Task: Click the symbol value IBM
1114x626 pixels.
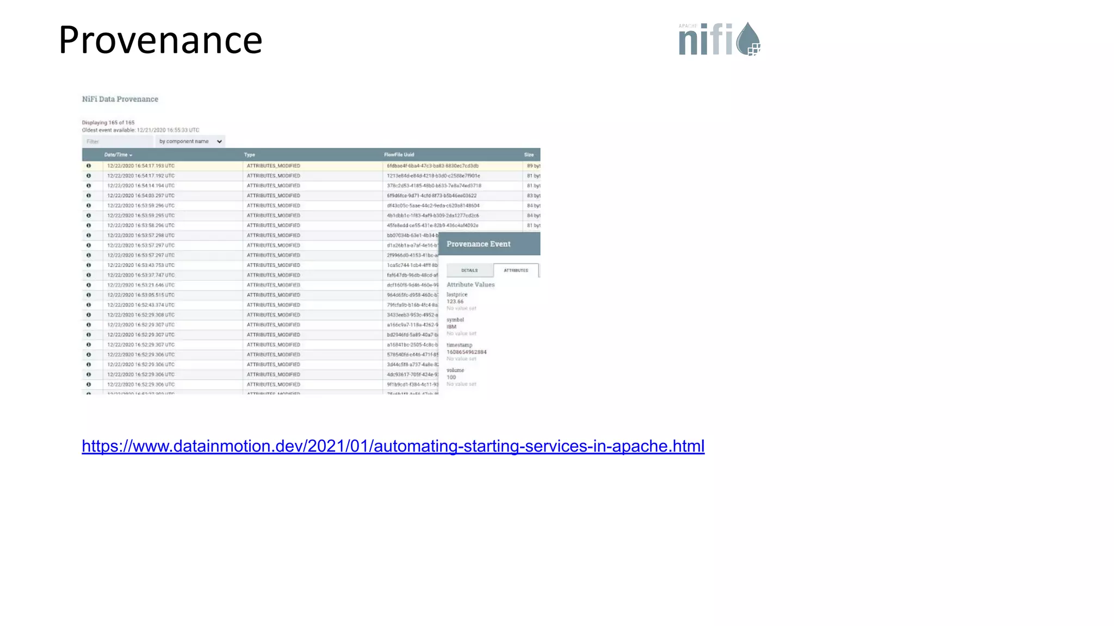Action: pos(451,327)
